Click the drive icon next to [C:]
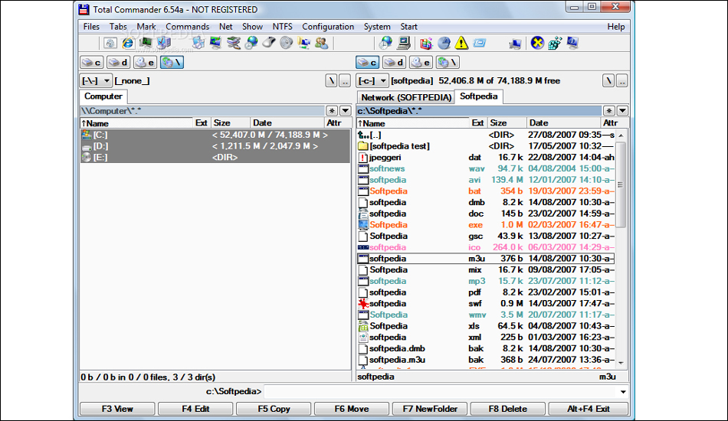This screenshot has width=728, height=421. (87, 135)
